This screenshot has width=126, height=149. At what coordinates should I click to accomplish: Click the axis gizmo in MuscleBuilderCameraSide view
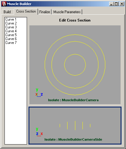[39, 132]
